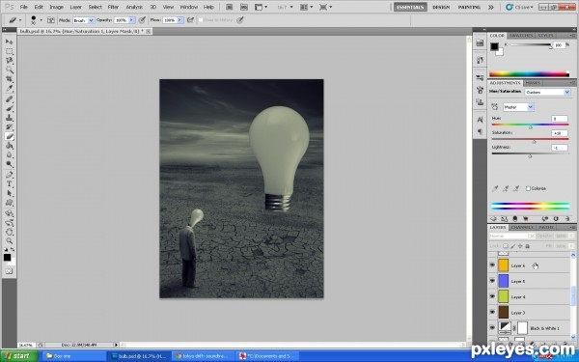Hide Layer 6 using eye icon
Viewport: 579px width, 362px height.
(x=492, y=265)
